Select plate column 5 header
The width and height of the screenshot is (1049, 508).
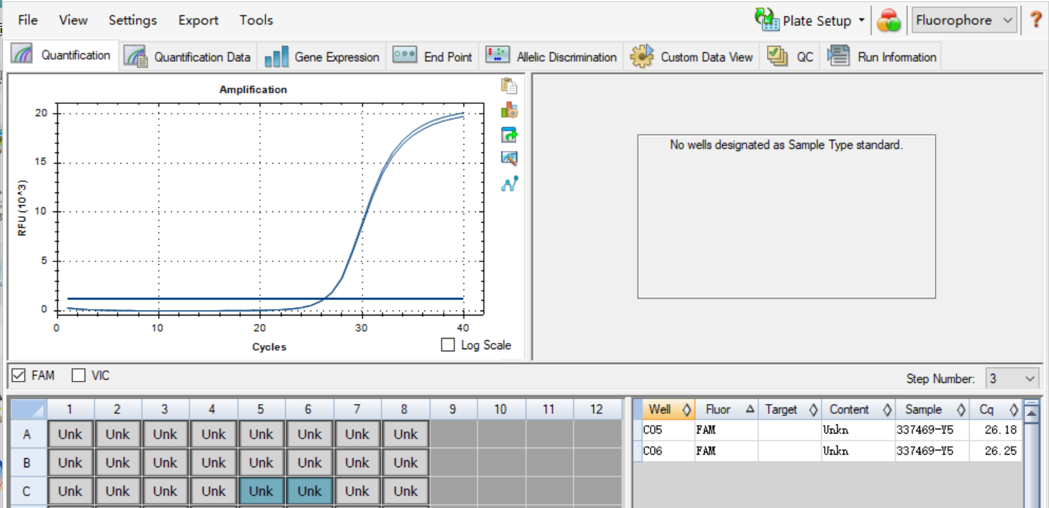261,409
